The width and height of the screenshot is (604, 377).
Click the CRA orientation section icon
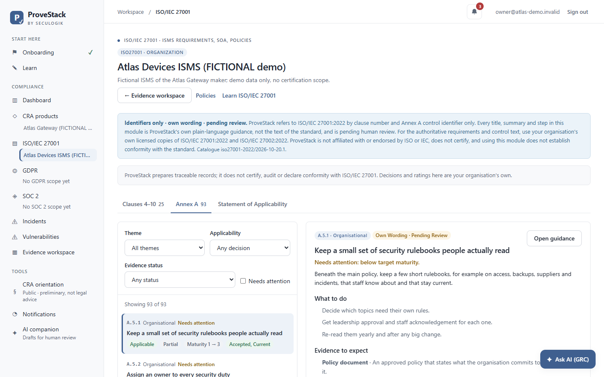15,292
